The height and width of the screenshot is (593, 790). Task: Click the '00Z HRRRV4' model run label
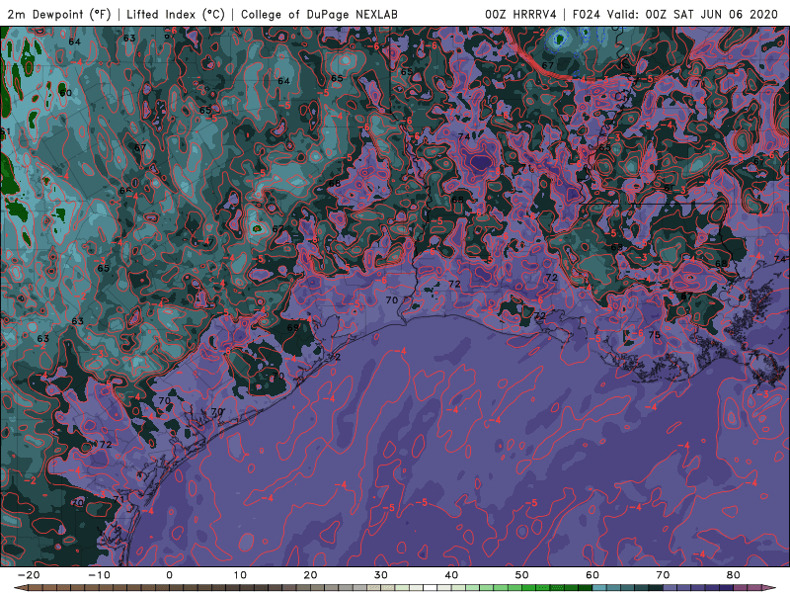tap(520, 15)
